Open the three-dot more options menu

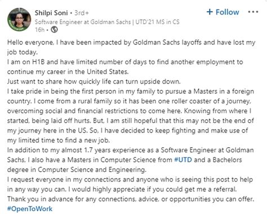253,12
